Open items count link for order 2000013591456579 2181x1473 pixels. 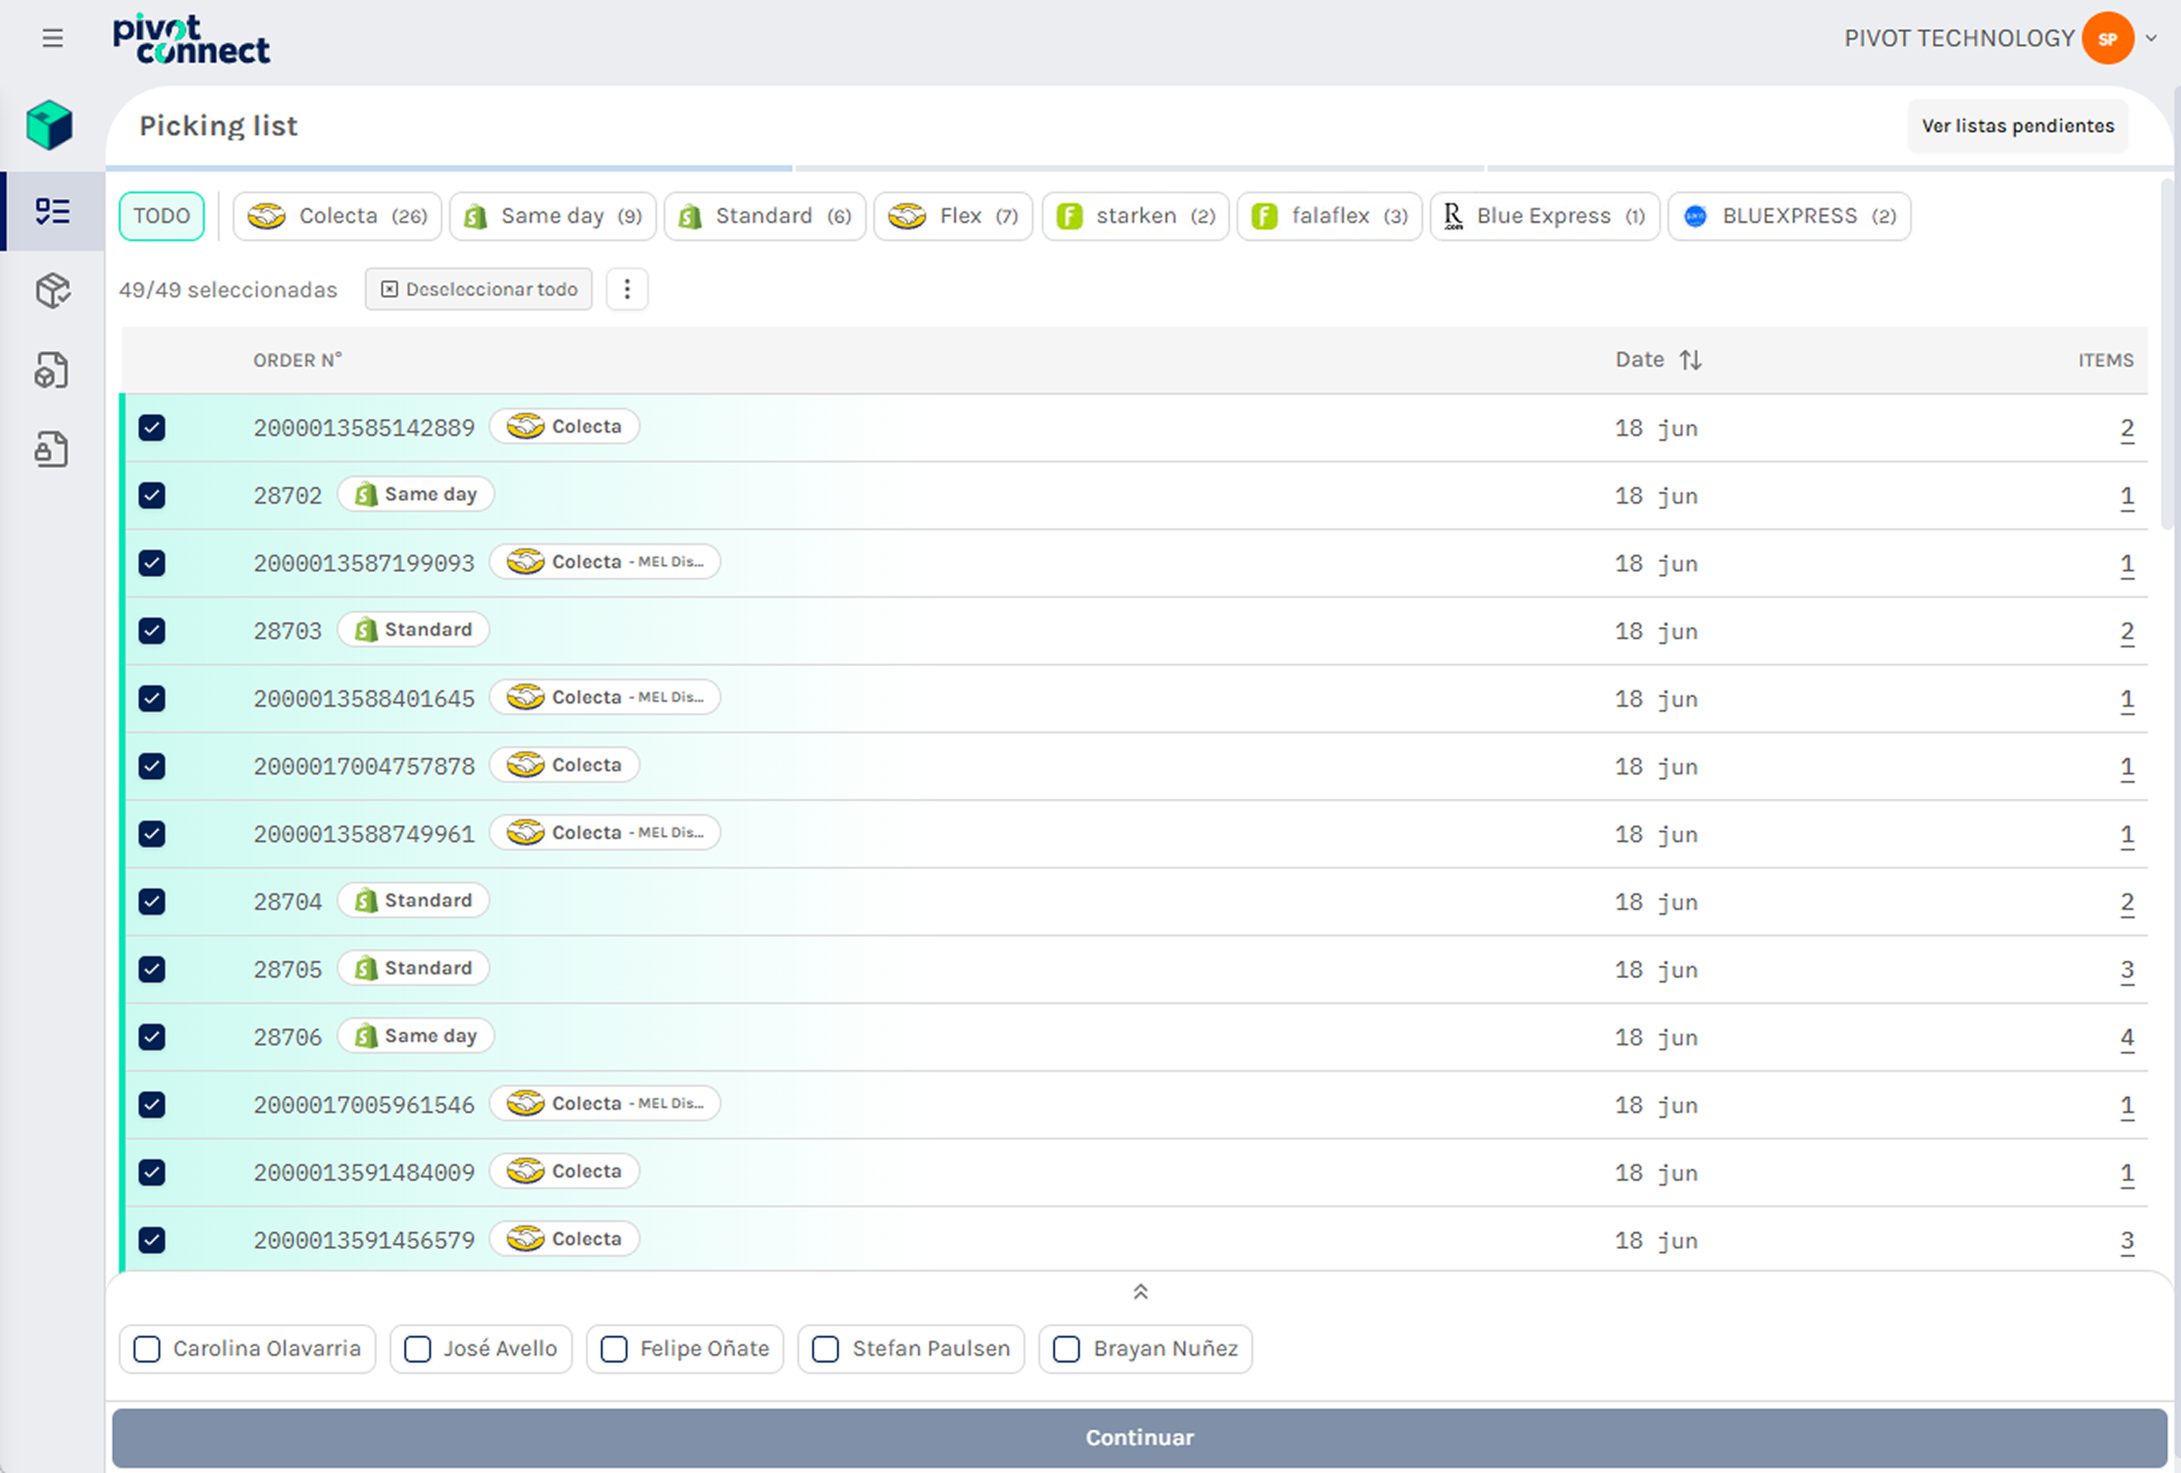pos(2127,1241)
